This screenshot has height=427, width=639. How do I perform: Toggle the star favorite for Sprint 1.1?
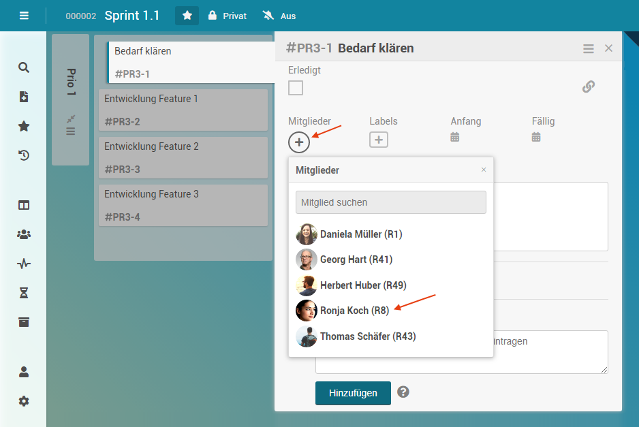[187, 16]
